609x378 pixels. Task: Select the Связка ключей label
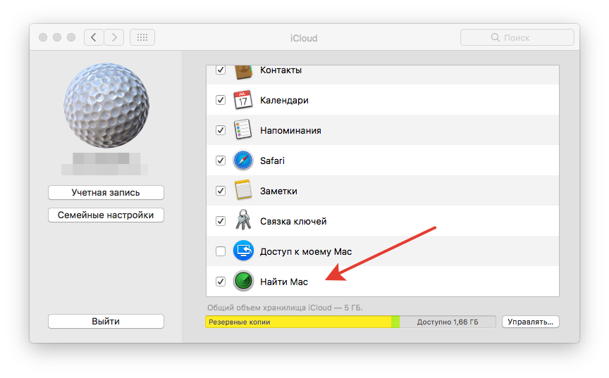click(x=293, y=221)
